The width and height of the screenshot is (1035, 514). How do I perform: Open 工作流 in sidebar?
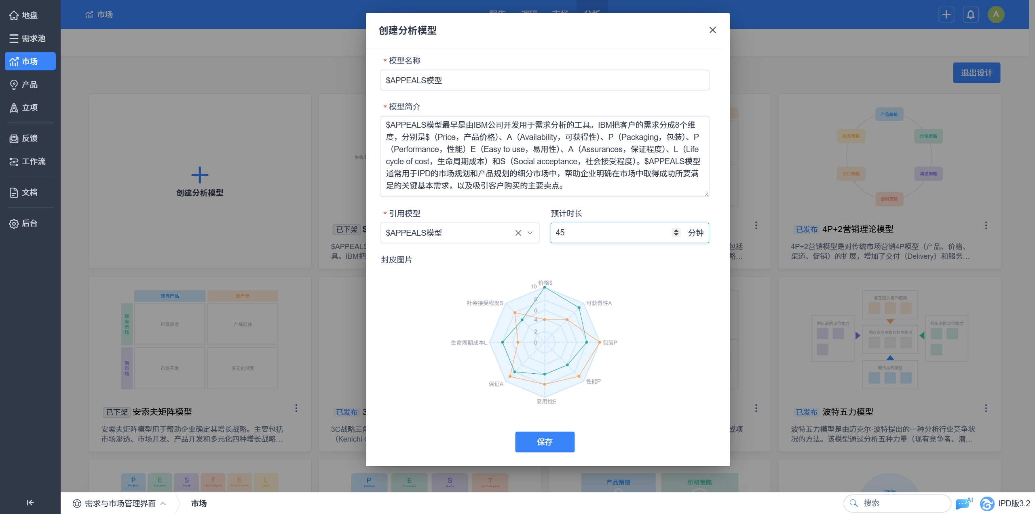click(x=30, y=161)
